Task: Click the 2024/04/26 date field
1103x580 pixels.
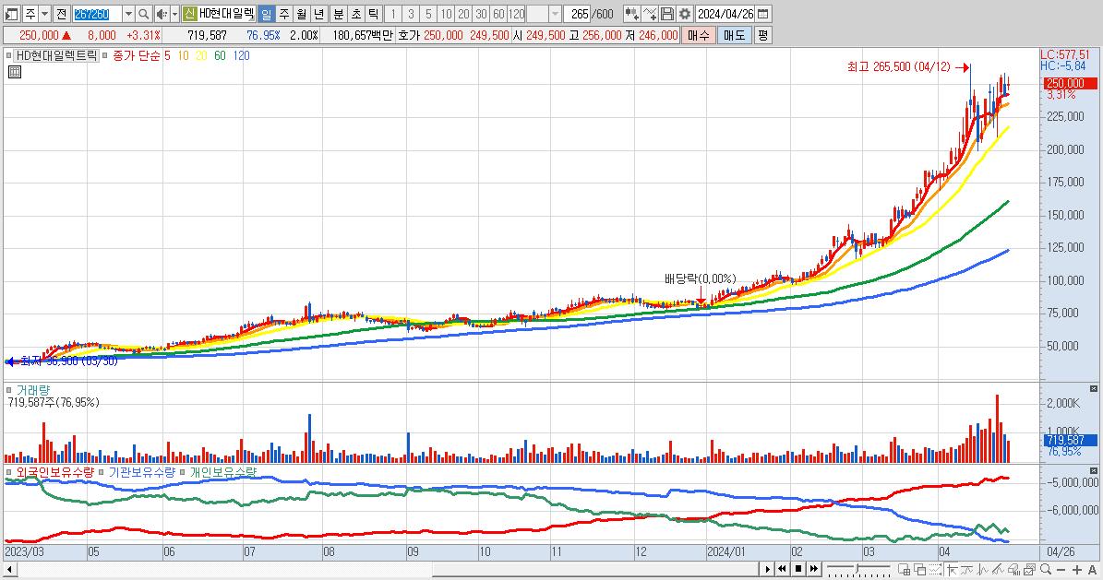Action: pos(725,14)
